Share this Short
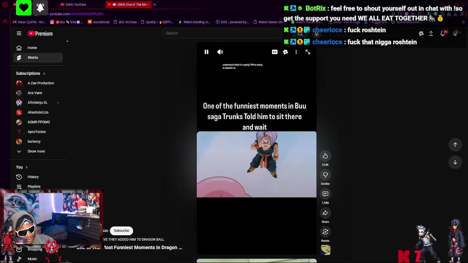468x263 pixels. coord(325,213)
